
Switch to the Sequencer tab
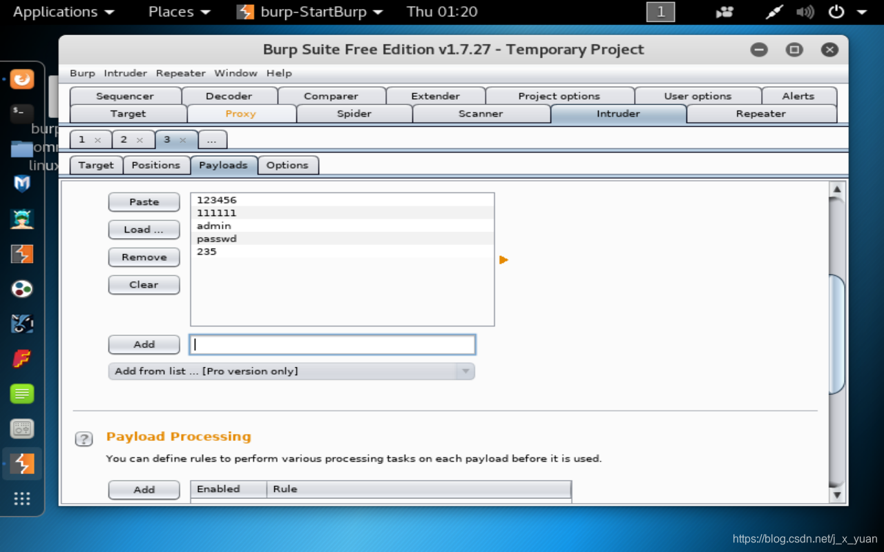pos(125,96)
